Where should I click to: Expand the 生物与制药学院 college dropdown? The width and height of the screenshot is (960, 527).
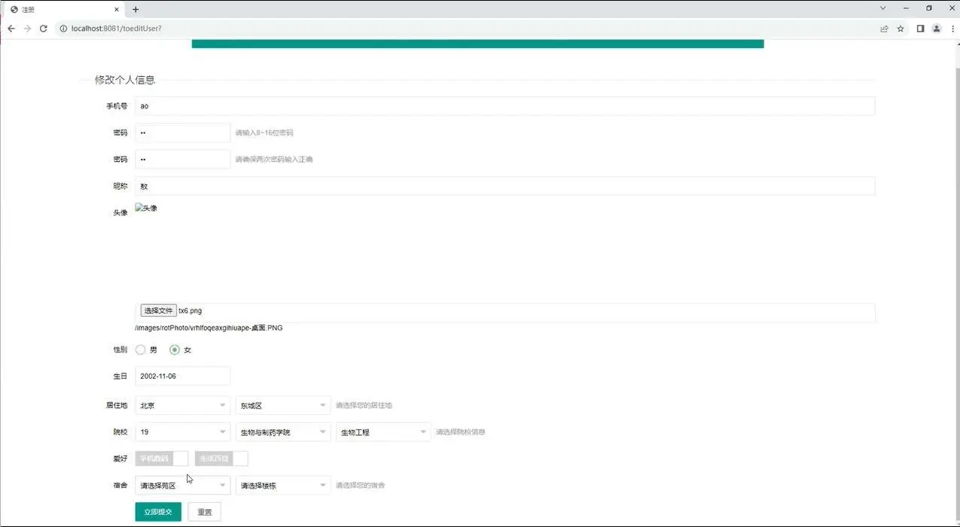(282, 431)
